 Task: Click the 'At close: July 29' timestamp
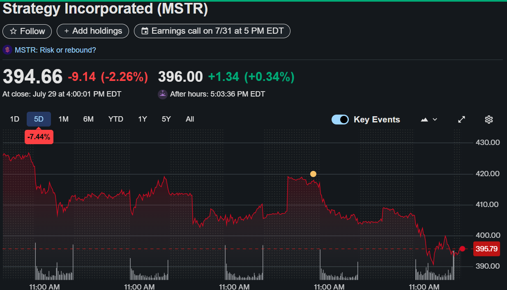(x=62, y=94)
